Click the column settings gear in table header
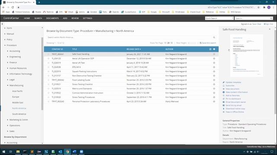 point(214,49)
